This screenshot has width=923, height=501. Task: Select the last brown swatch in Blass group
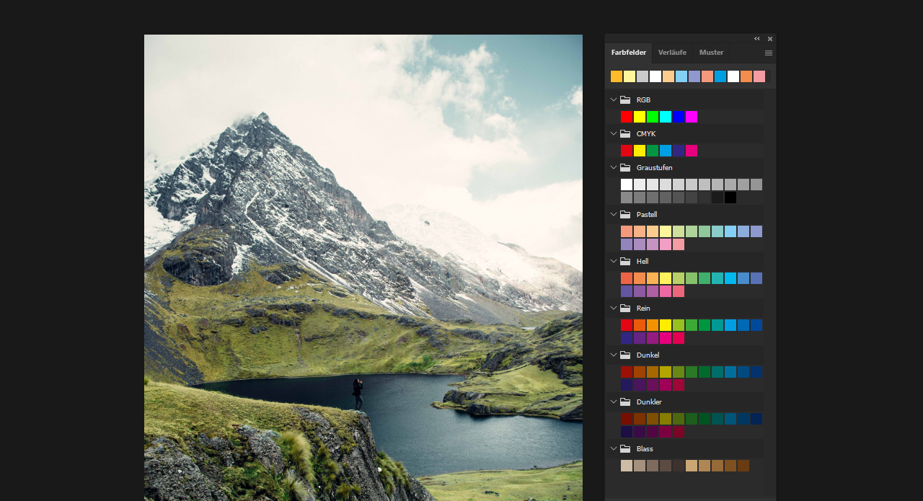click(743, 466)
